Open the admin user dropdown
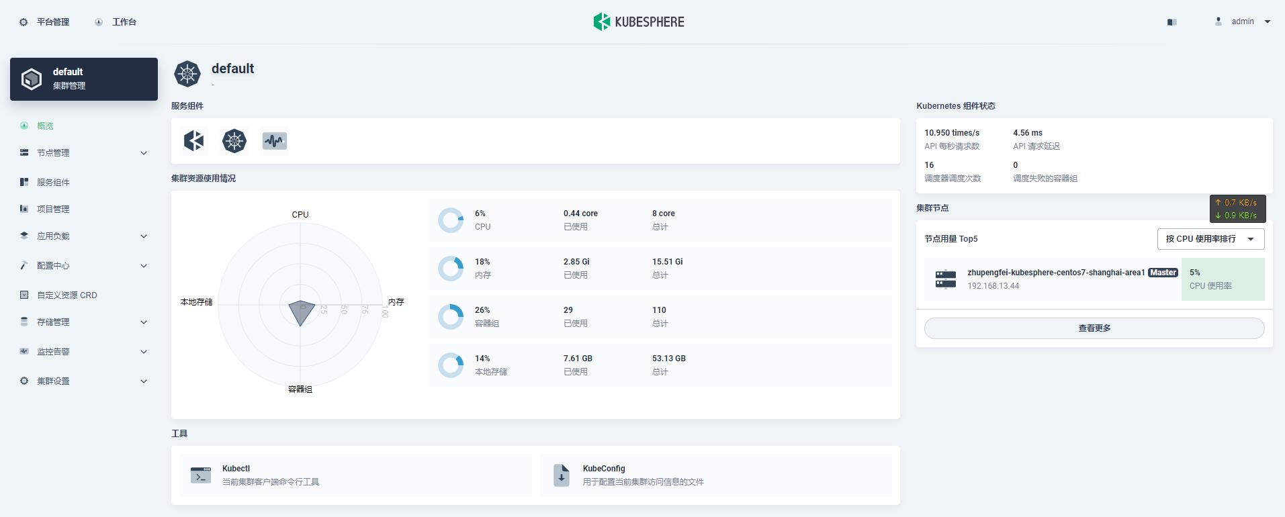 click(1244, 21)
